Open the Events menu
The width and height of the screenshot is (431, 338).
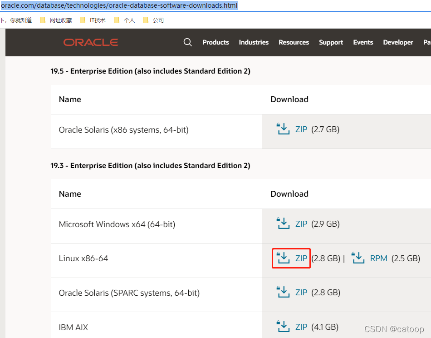[x=363, y=42]
